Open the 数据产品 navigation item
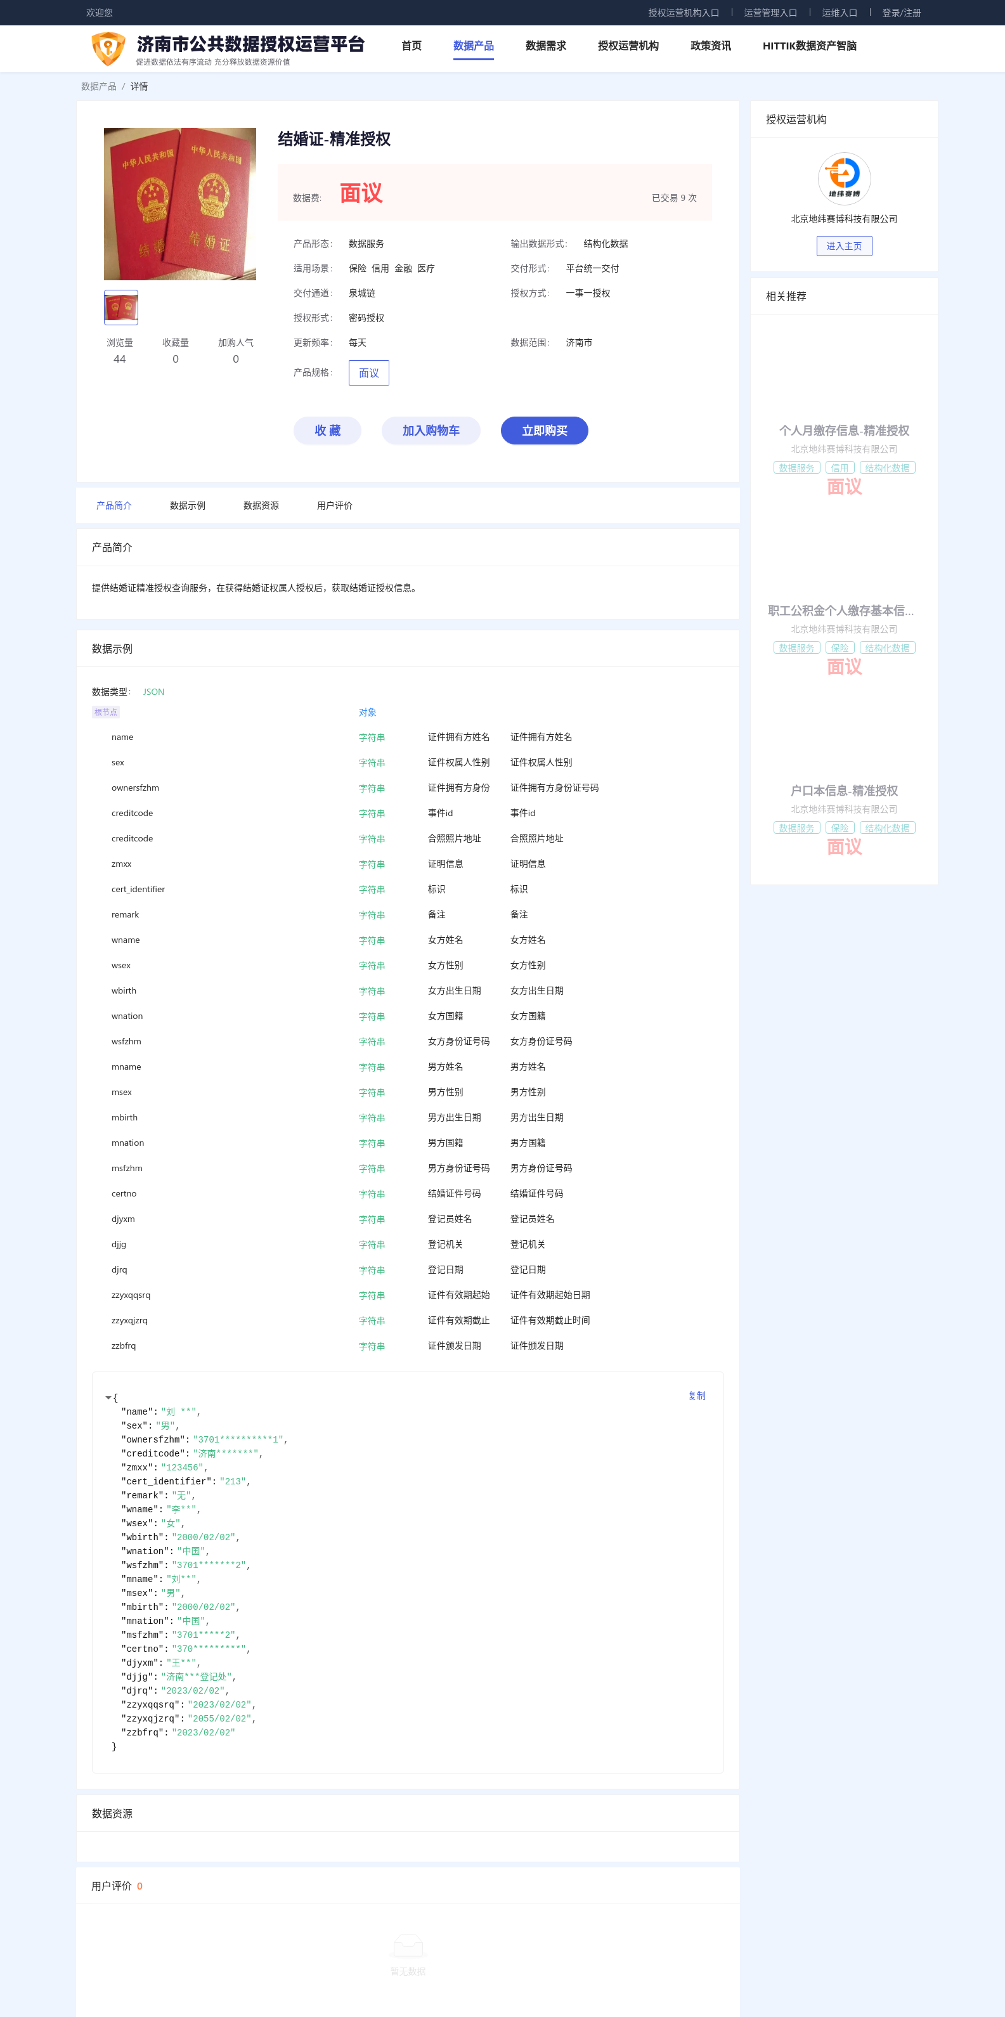Viewport: 1005px width, 2017px height. [473, 46]
